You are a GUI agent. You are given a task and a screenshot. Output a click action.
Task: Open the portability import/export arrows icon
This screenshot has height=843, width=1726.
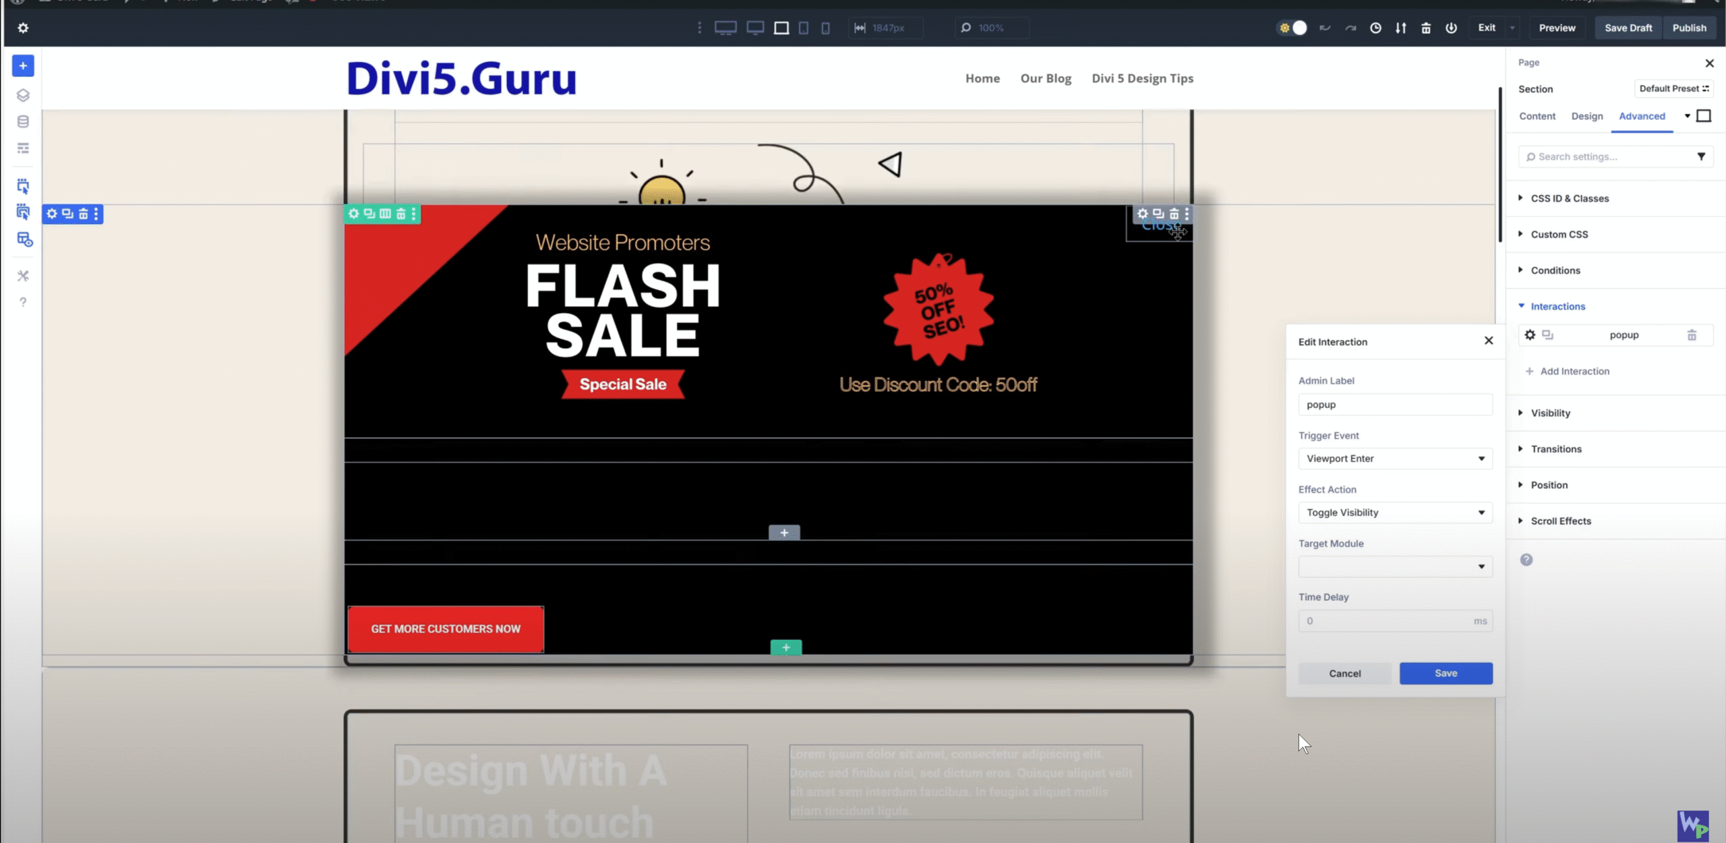pos(1401,28)
